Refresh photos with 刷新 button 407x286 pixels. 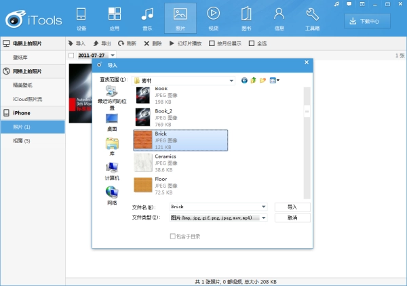(127, 43)
